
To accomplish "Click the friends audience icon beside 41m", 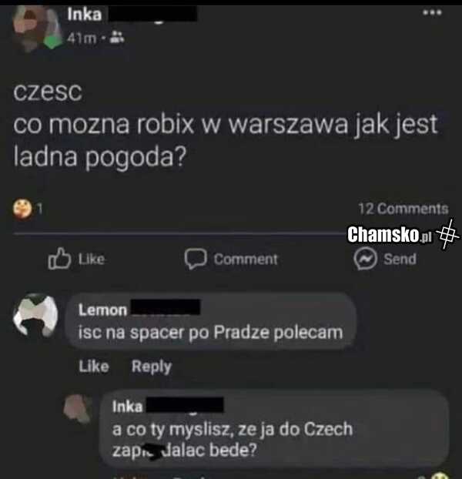I will [x=116, y=37].
